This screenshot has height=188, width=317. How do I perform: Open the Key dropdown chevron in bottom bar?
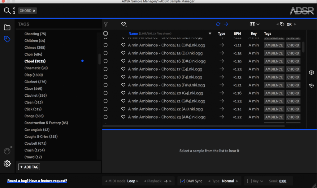point(262,181)
